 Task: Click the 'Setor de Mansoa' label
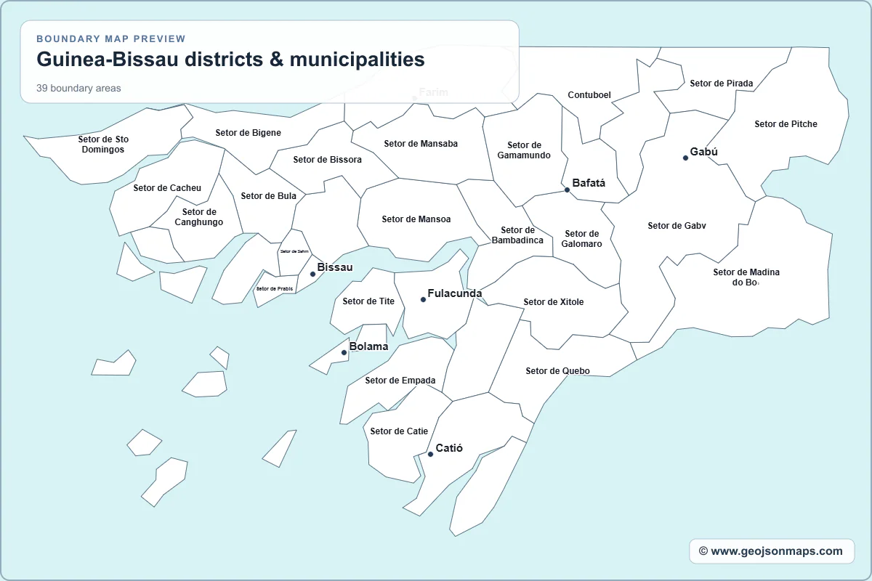coord(416,219)
